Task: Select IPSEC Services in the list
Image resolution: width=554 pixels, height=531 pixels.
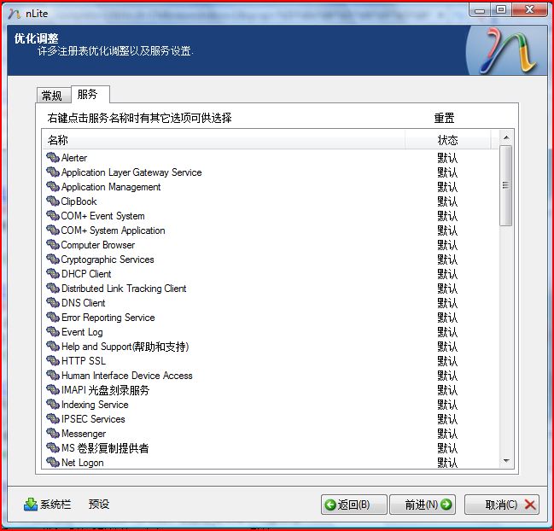Action: [x=93, y=418]
